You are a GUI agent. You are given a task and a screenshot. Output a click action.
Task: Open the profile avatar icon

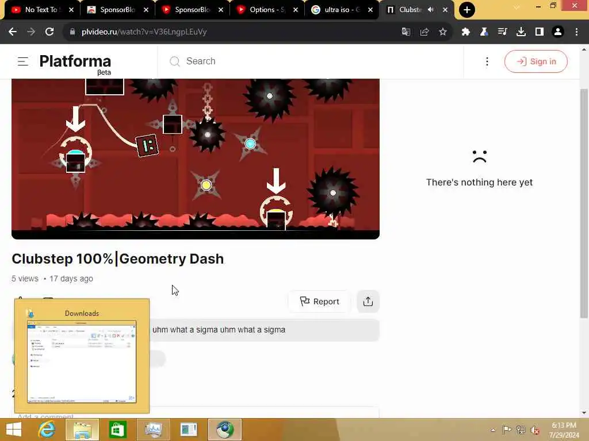(558, 32)
